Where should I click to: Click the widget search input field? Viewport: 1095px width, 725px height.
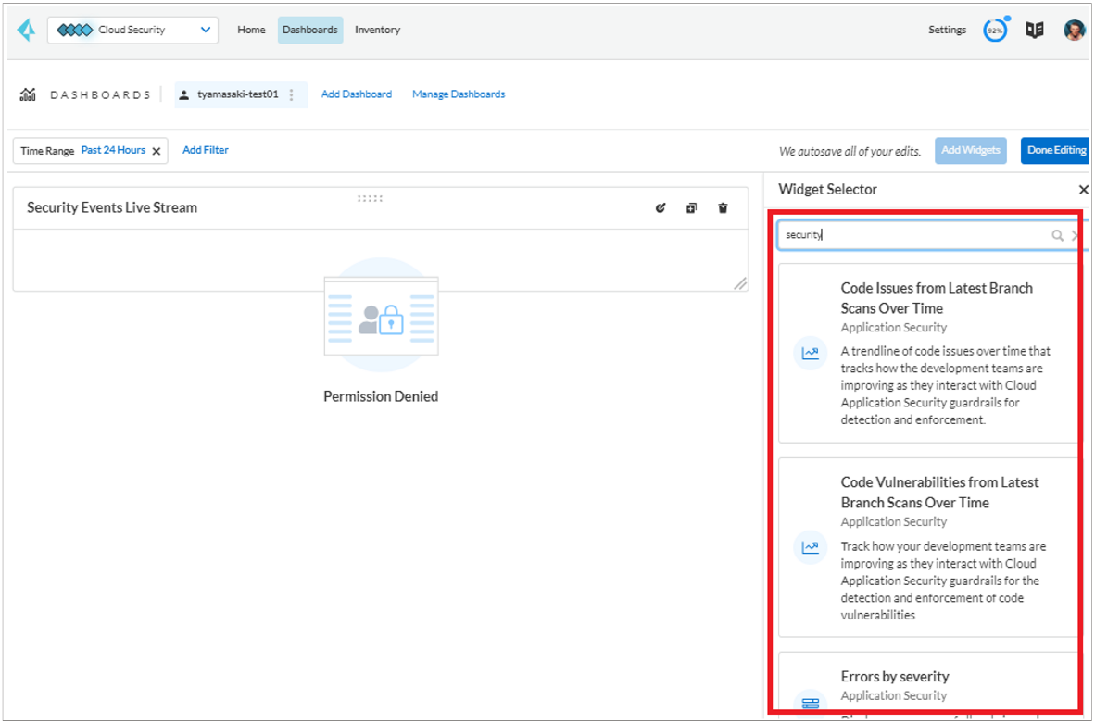[912, 235]
